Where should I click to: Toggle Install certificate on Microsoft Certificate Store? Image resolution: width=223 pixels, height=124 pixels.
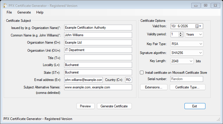pyautogui.click(x=142, y=73)
